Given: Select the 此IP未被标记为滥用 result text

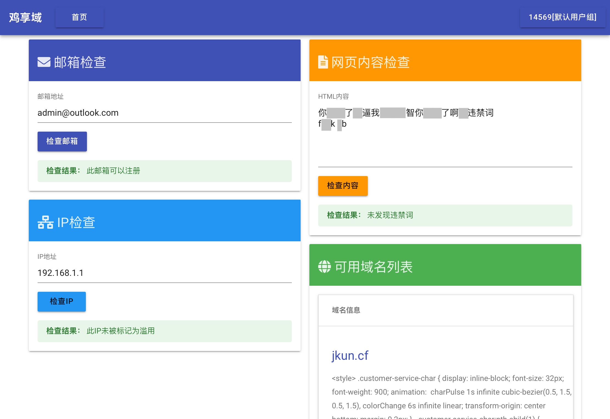Looking at the screenshot, I should click(121, 331).
